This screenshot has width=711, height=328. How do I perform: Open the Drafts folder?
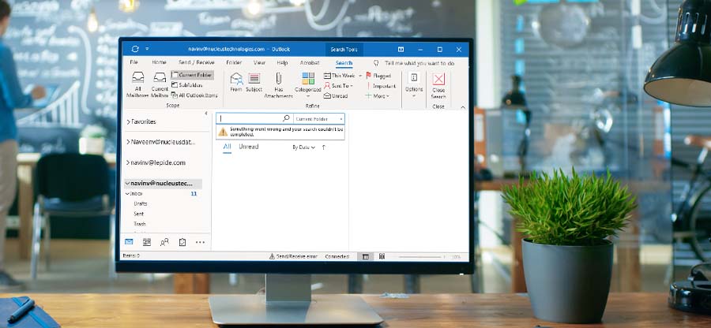tap(141, 203)
